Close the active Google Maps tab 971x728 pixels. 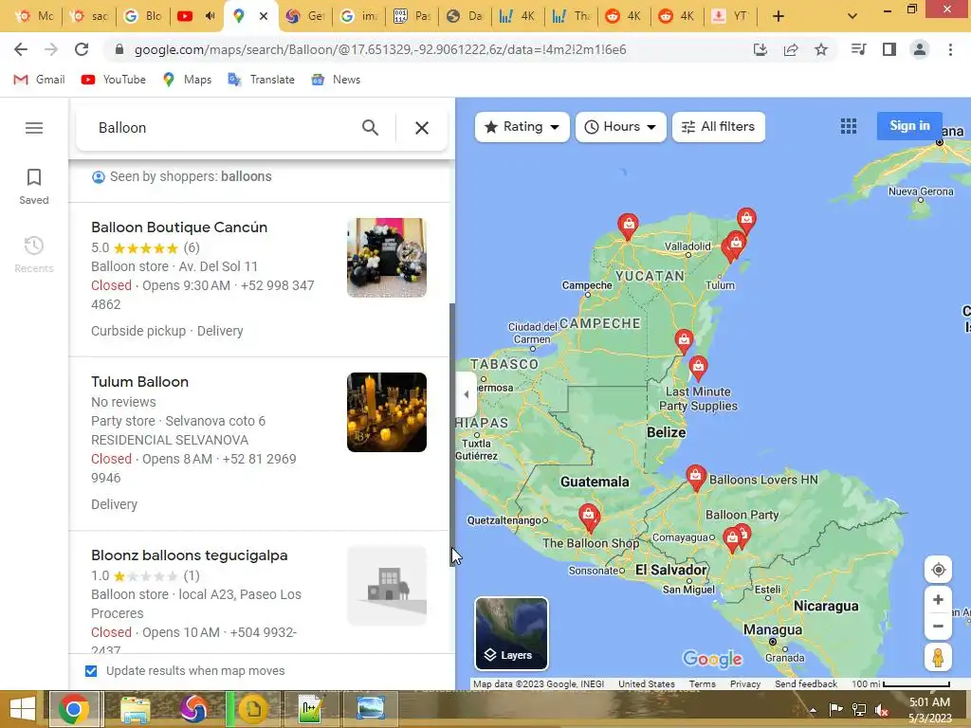[x=264, y=16]
